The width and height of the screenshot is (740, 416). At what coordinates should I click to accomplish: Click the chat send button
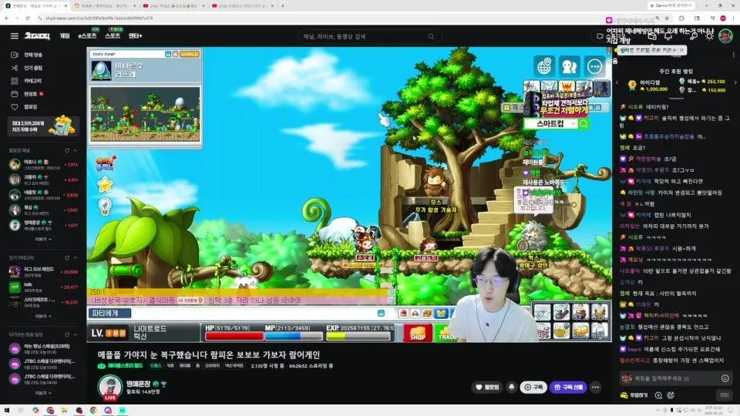[x=725, y=394]
